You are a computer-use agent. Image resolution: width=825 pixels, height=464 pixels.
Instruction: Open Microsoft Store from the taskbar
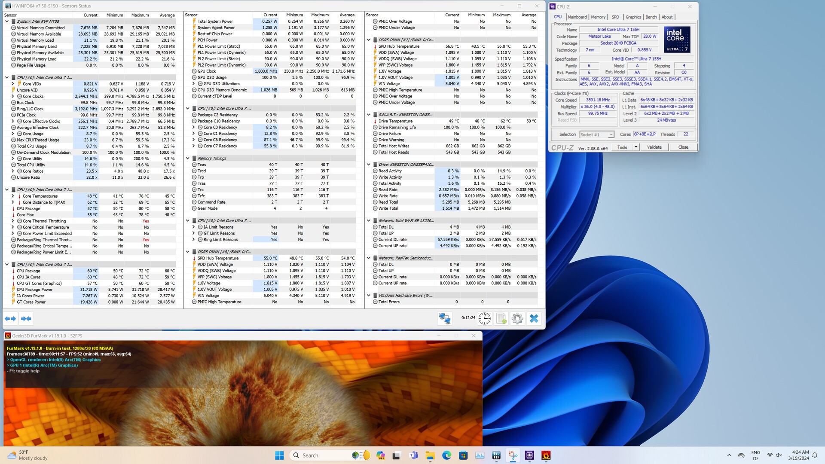click(463, 455)
